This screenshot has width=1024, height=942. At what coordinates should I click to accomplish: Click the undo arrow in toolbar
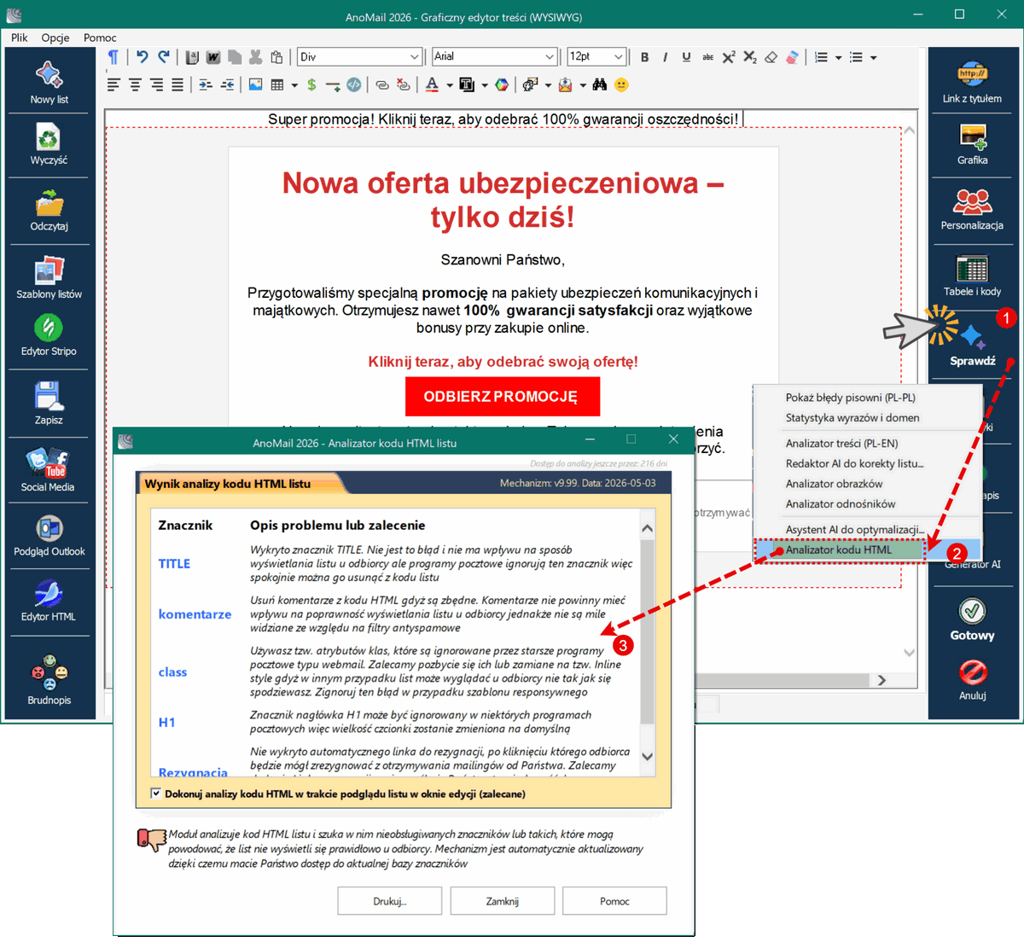[142, 57]
